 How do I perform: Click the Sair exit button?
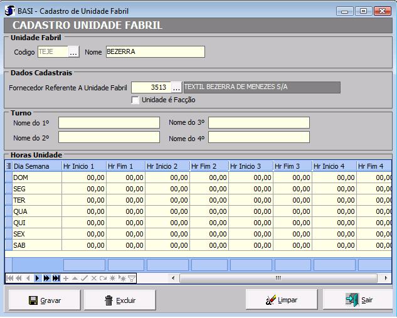358,300
